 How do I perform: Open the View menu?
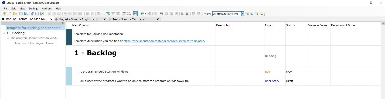coord(22,9)
